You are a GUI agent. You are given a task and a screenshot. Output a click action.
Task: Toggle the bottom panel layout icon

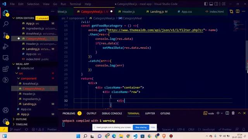[x=211, y=4]
